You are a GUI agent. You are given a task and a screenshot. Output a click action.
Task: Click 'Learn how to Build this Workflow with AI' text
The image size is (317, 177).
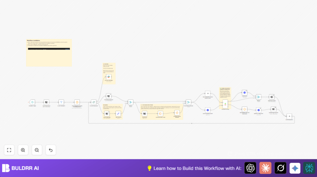(197, 168)
